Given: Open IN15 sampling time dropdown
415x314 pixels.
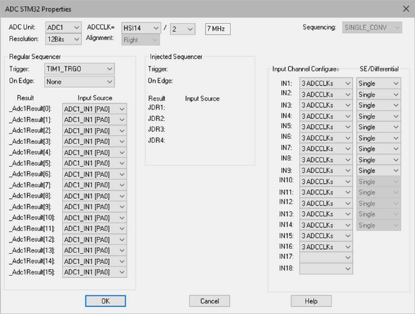Looking at the screenshot, I should tap(326, 236).
